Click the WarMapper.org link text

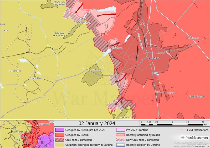pyautogui.click(x=197, y=137)
